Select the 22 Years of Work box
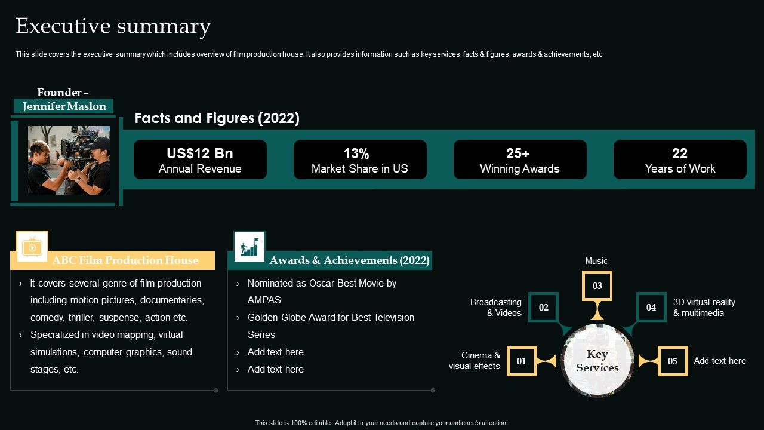Viewport: 764px width, 430px height. click(680, 159)
